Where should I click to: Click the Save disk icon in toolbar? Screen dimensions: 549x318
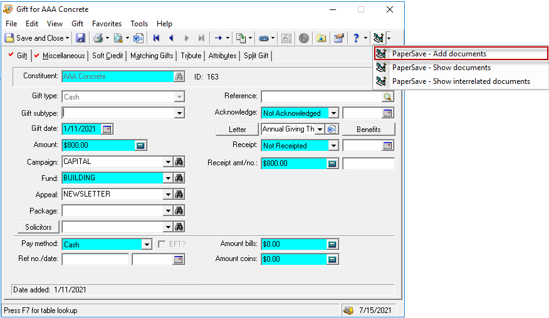click(80, 38)
